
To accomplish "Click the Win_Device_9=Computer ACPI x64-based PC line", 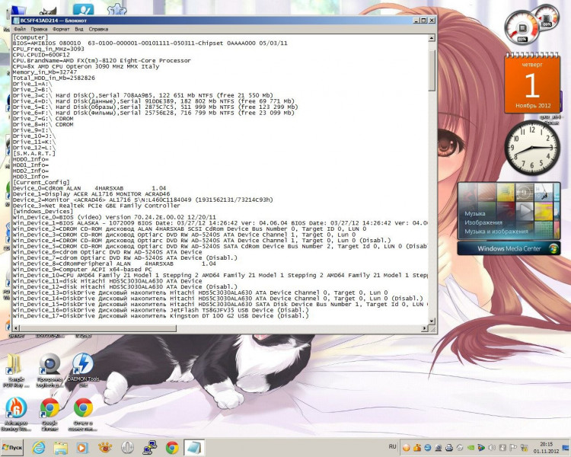I will (x=82, y=270).
